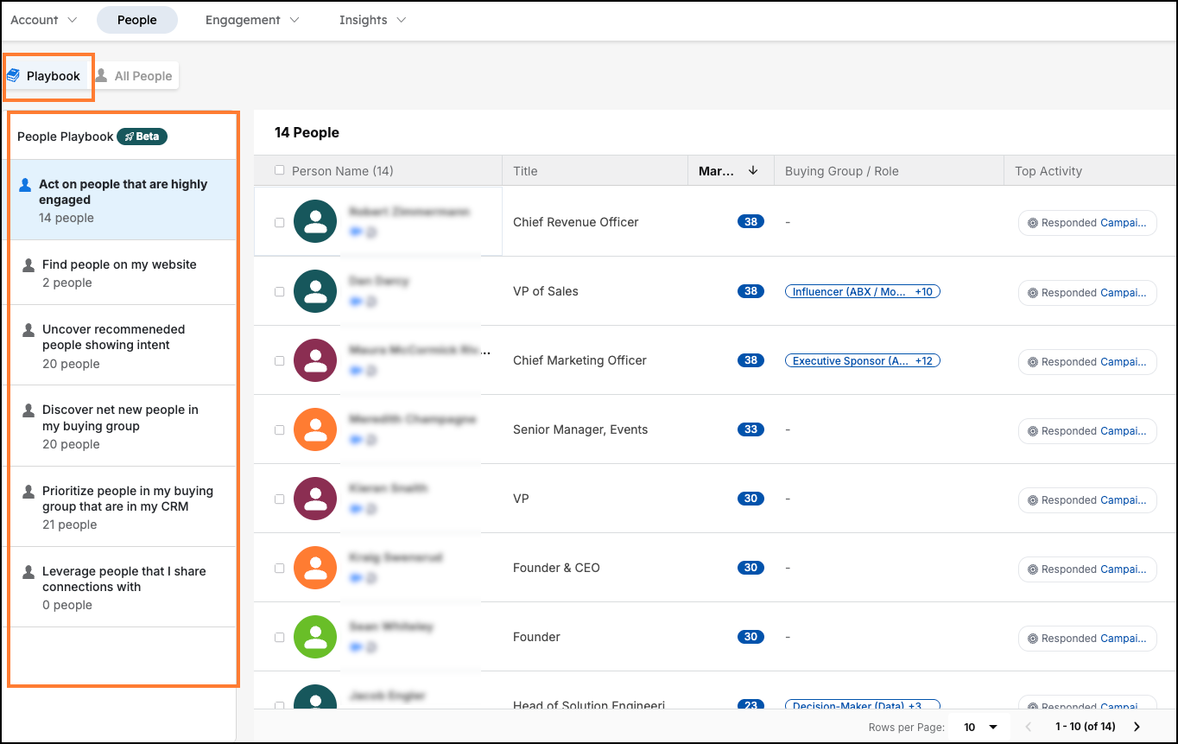The width and height of the screenshot is (1178, 744).
Task: Expand the Engagement menu
Action: click(x=252, y=20)
